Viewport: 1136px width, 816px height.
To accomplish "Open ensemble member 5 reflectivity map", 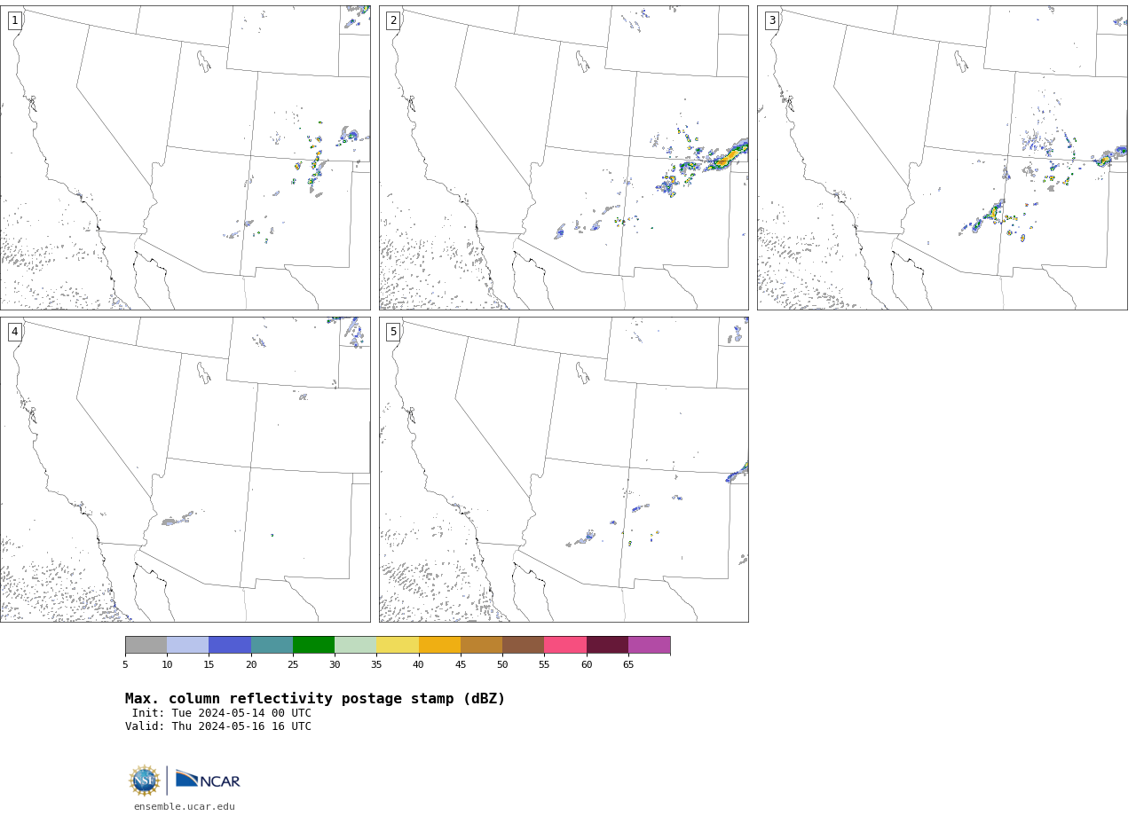I will (x=564, y=469).
